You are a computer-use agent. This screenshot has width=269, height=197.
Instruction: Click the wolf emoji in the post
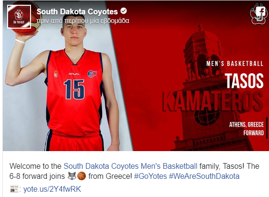[72, 176]
